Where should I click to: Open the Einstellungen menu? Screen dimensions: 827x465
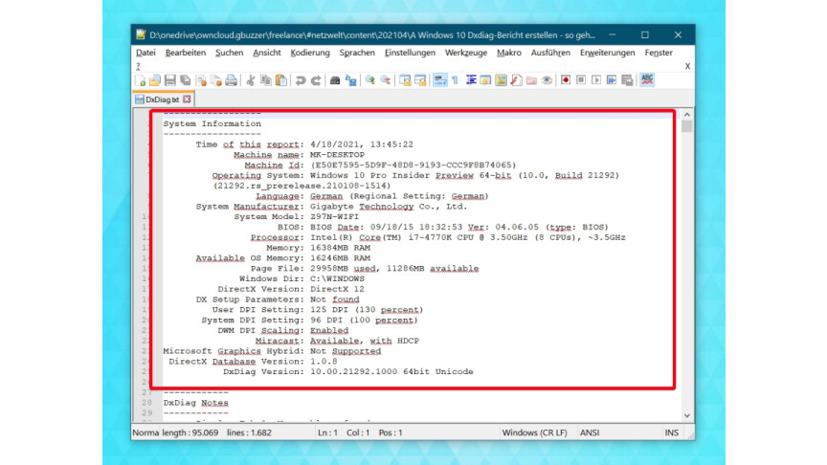click(x=410, y=53)
